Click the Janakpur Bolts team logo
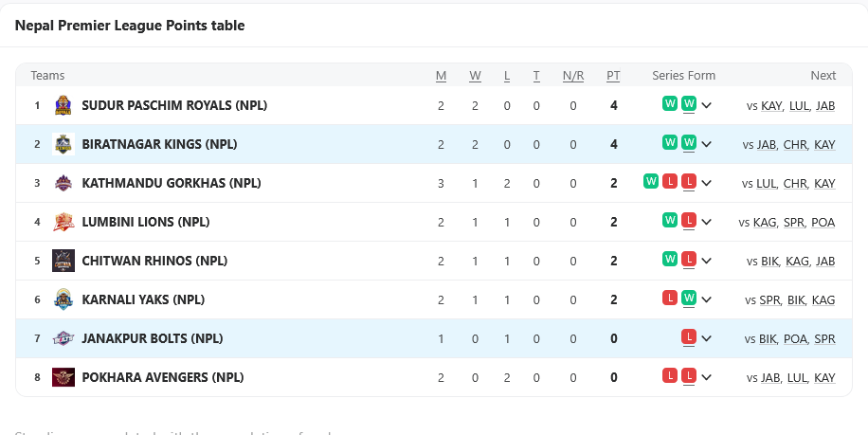 pos(63,338)
